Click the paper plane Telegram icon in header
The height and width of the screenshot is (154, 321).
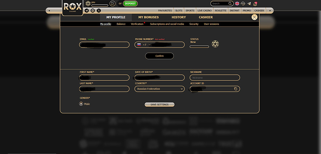coord(249,4)
